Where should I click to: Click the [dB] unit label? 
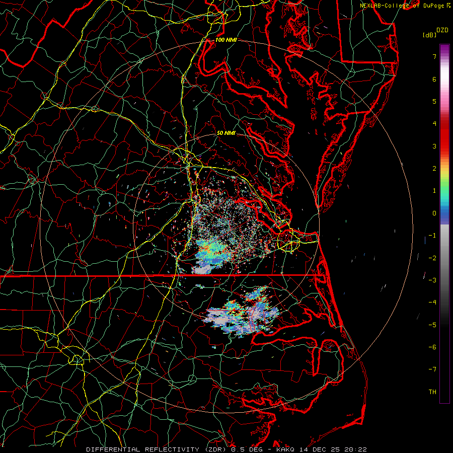click(x=429, y=35)
